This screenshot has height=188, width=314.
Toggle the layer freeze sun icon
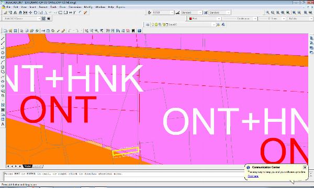tap(156, 24)
